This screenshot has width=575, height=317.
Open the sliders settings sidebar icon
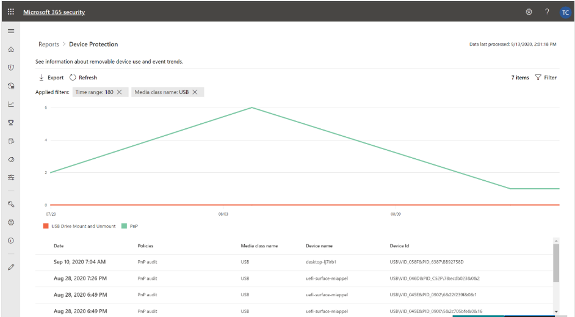tap(11, 178)
